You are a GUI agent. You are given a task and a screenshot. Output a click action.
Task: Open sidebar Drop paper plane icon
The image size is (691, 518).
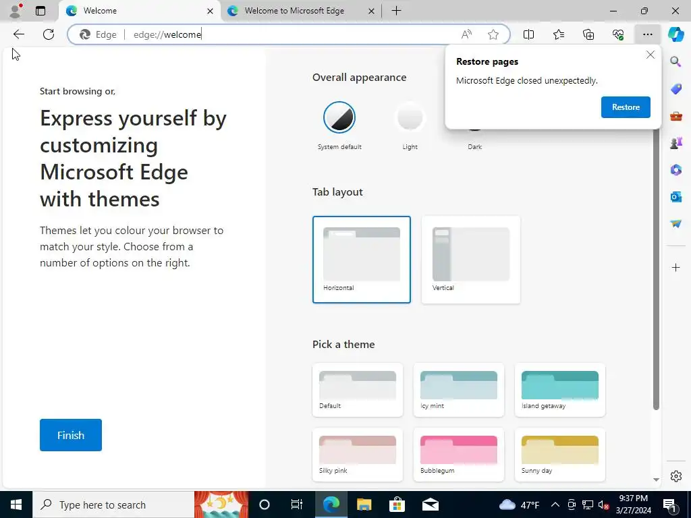675,224
